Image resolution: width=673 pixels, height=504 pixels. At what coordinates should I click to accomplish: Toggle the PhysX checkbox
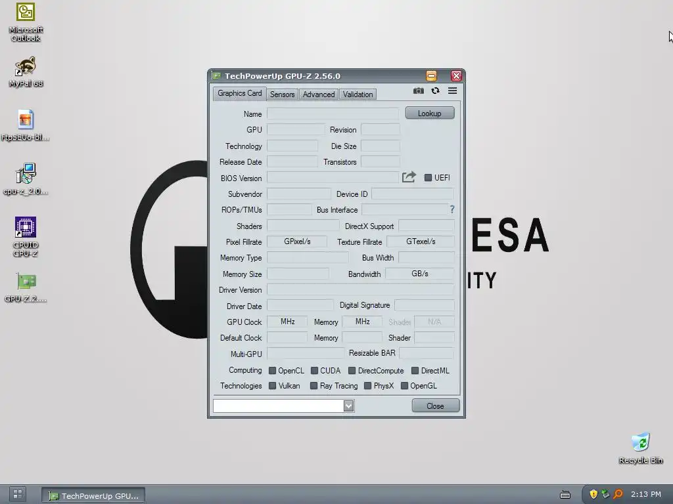coord(367,386)
